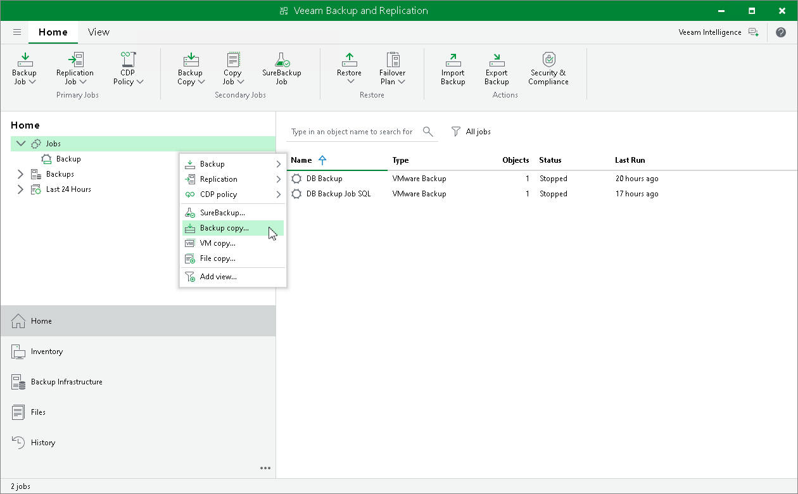
Task: Select the Import Backup action
Action: tap(452, 68)
